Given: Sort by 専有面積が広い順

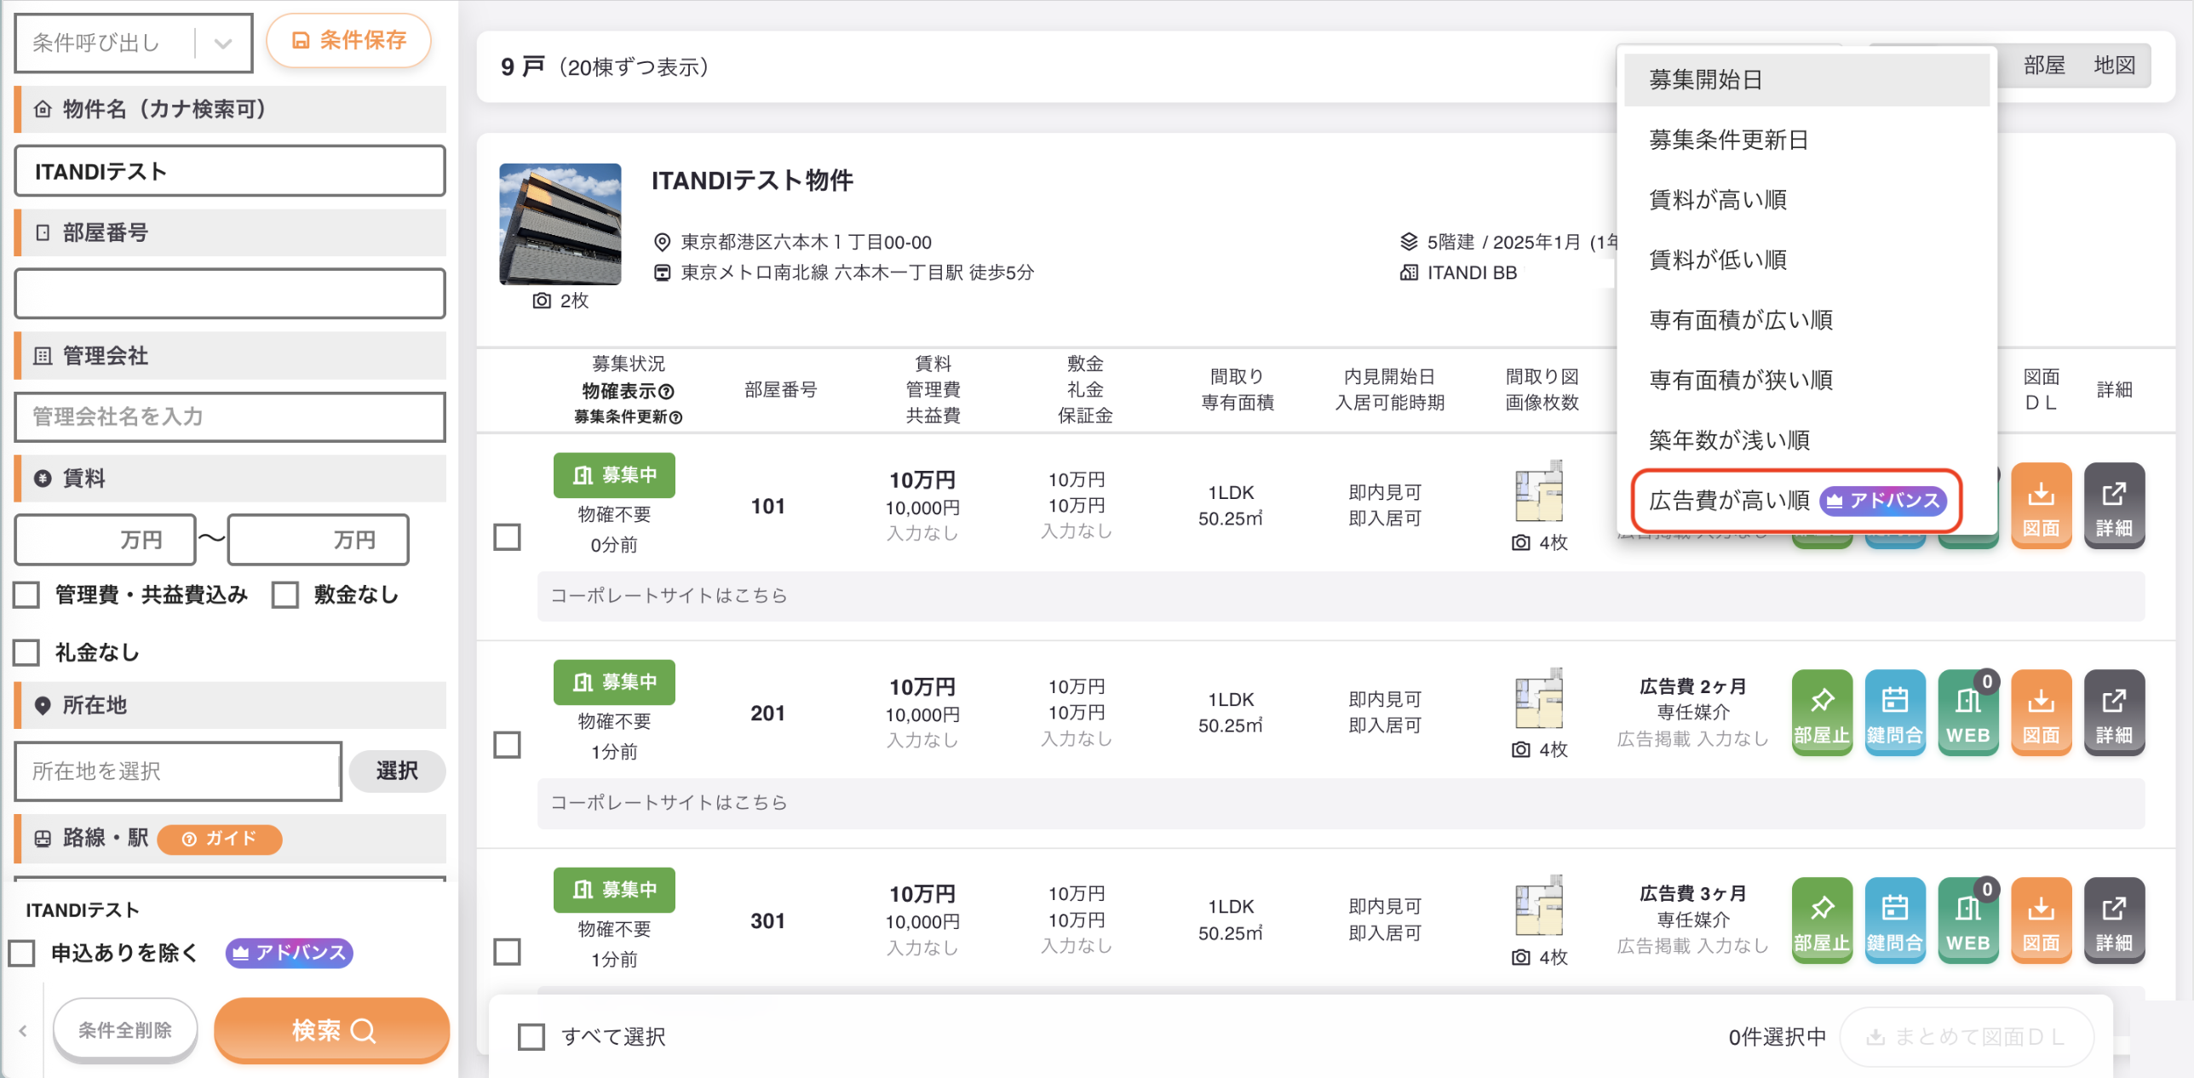Looking at the screenshot, I should tap(1806, 320).
